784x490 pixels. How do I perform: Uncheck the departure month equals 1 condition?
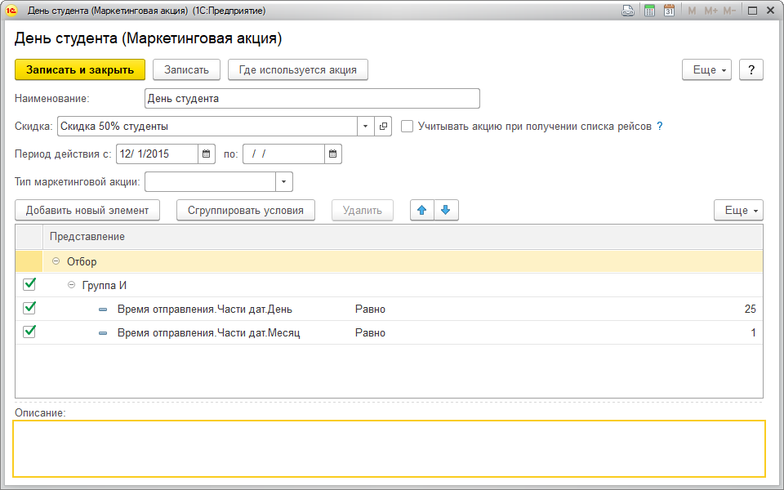click(29, 332)
